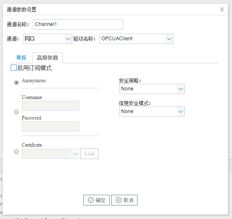Expand the 通道 dropdown arrow
The height and width of the screenshot is (219, 232).
click(68, 39)
